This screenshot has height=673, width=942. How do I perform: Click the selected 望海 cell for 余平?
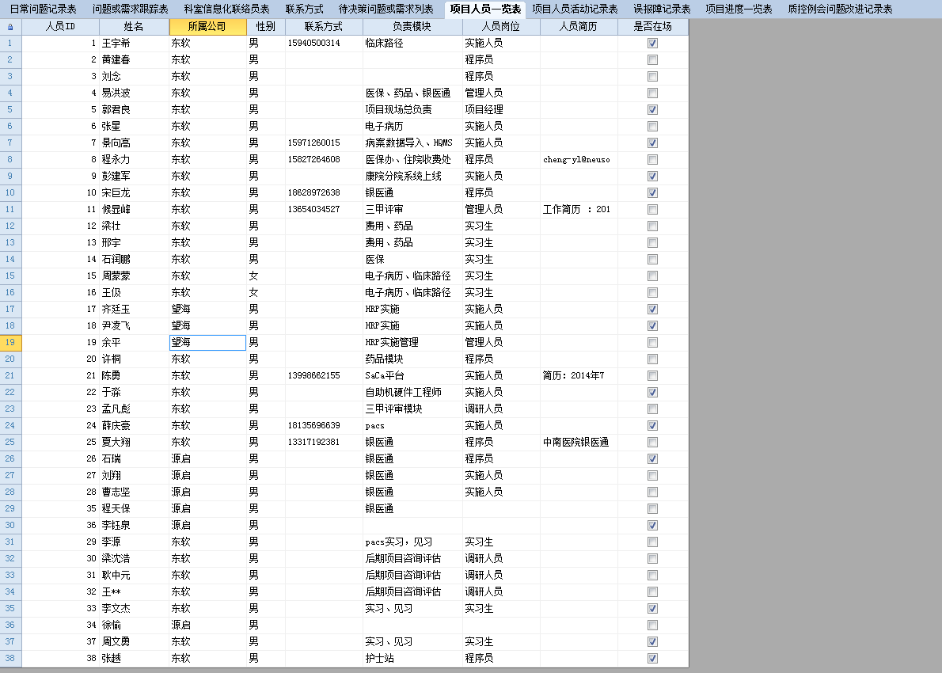pyautogui.click(x=208, y=343)
